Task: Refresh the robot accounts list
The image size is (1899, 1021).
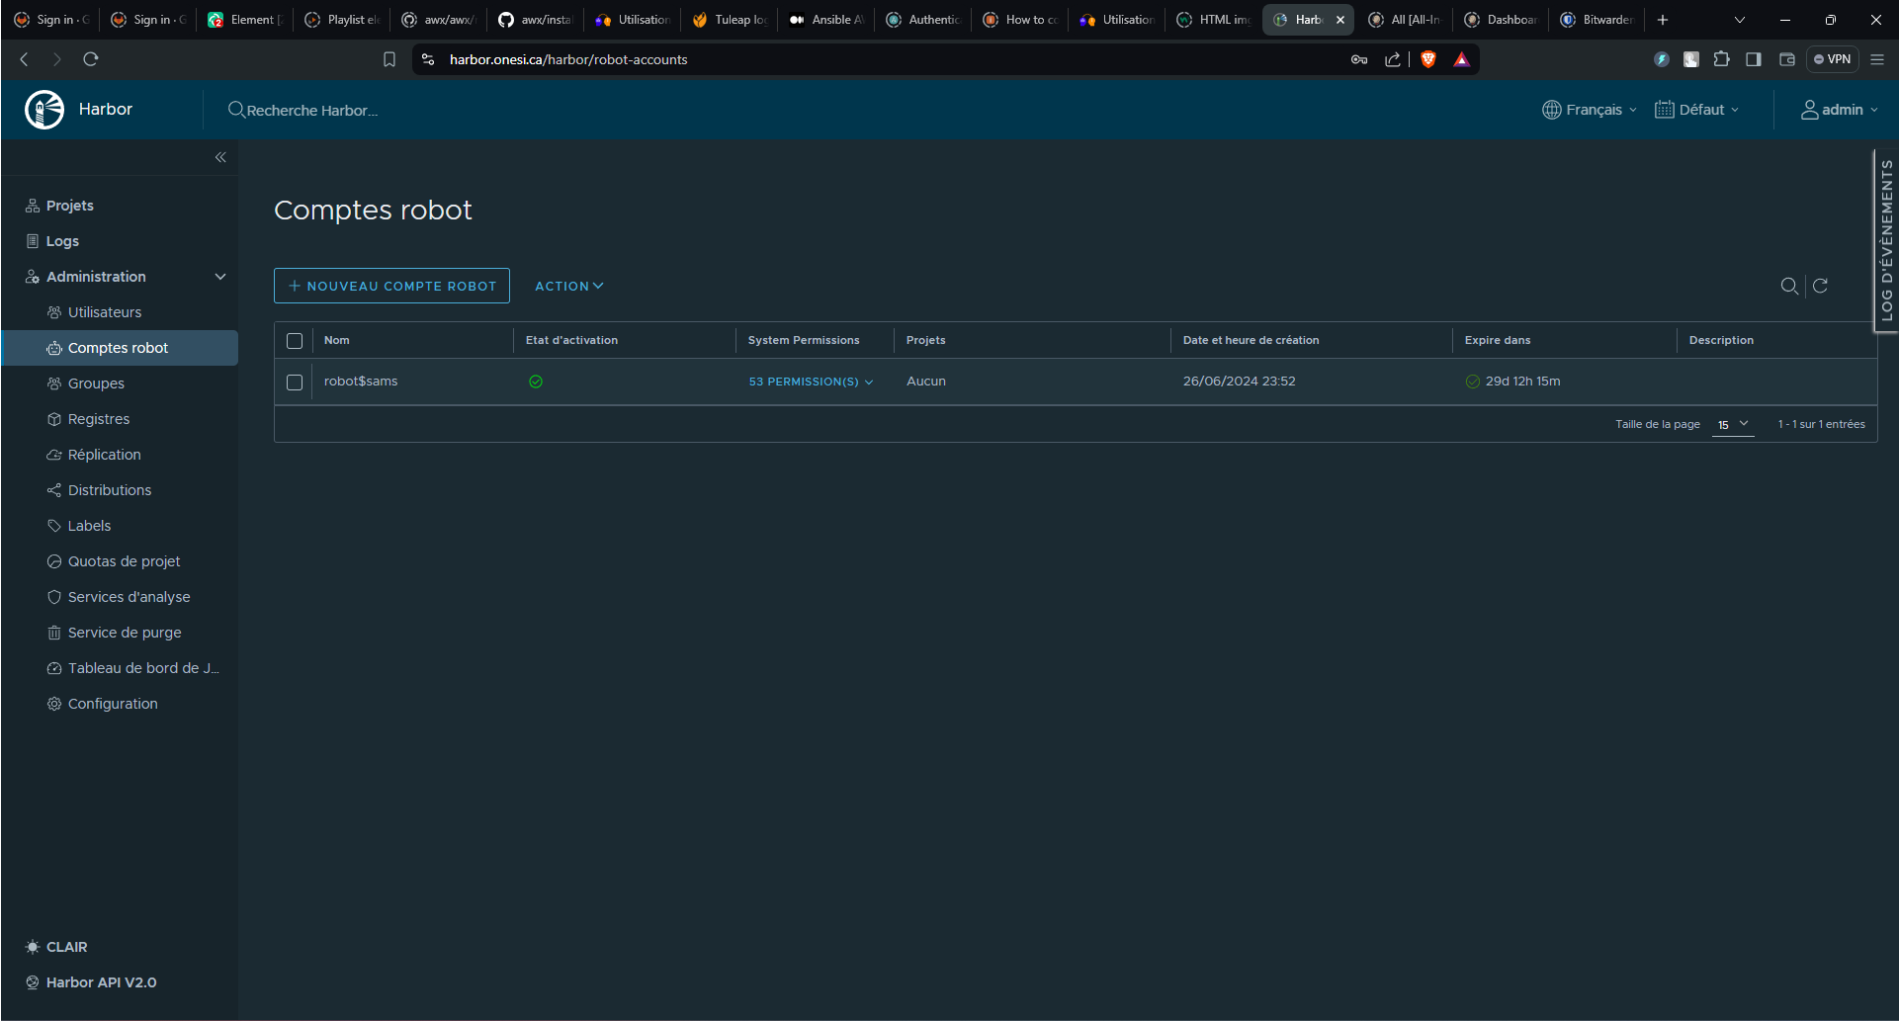Action: coord(1820,286)
